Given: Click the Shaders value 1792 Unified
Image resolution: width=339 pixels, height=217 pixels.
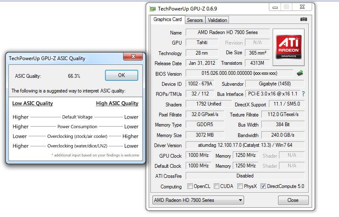Looking at the screenshot, I should (x=209, y=104).
